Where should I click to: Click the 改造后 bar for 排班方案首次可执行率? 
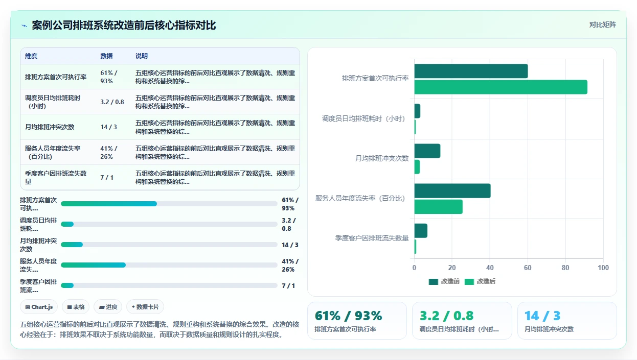coord(500,87)
